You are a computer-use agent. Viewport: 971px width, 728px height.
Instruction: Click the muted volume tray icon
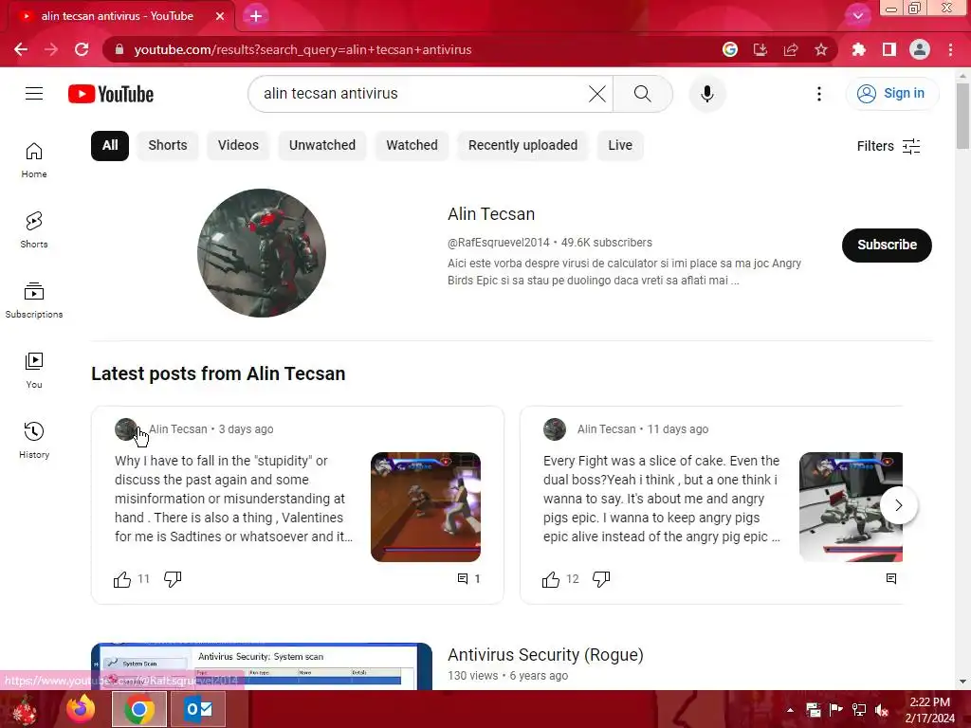point(882,710)
